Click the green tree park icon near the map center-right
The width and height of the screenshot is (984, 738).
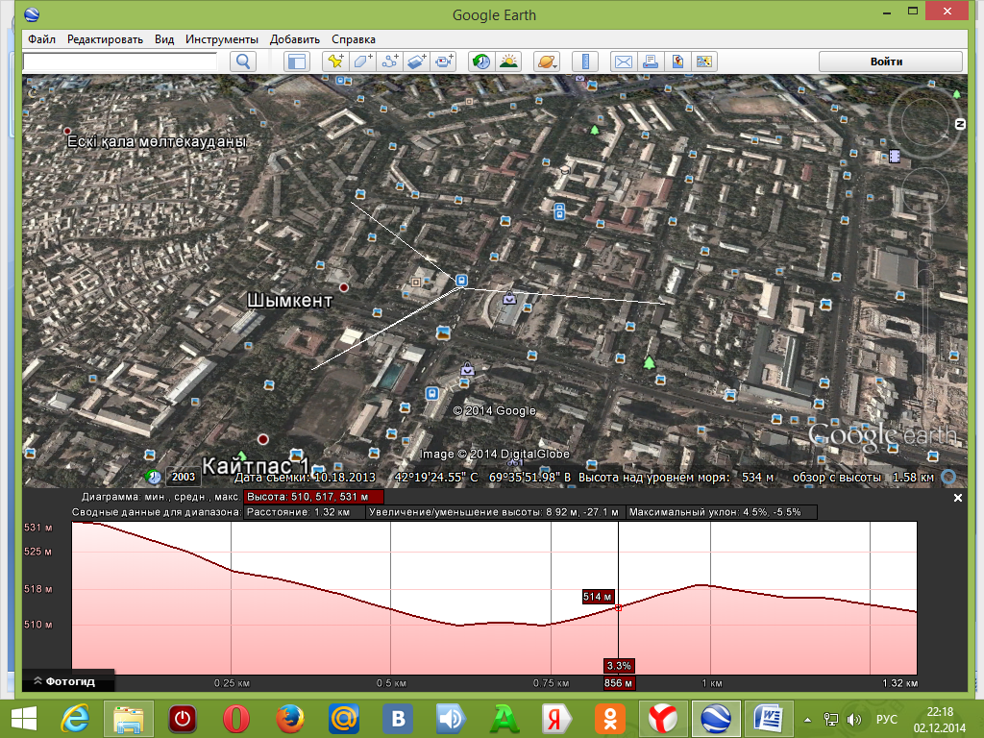649,362
